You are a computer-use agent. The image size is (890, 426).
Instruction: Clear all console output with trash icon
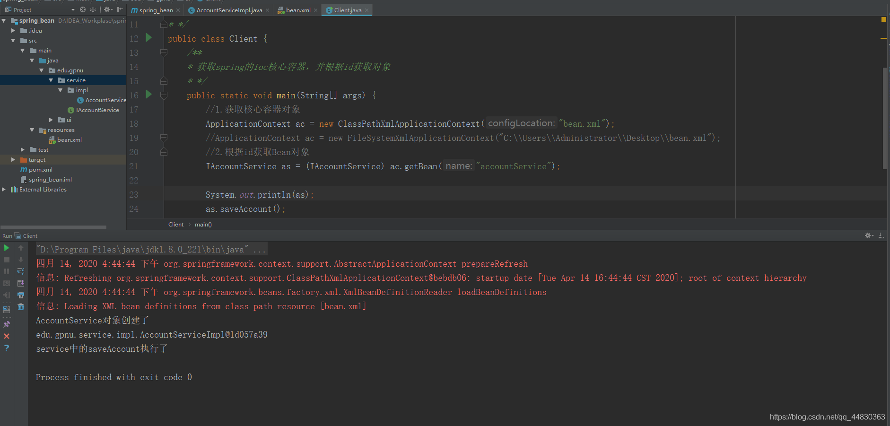21,307
